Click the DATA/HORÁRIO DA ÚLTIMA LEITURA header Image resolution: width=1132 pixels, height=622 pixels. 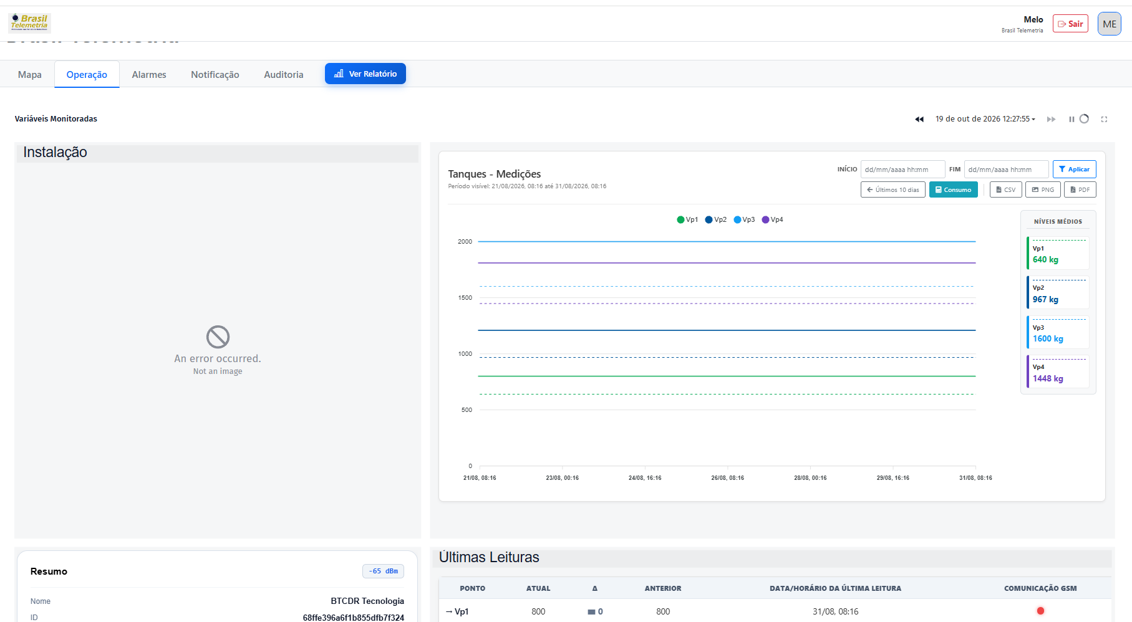(835, 588)
